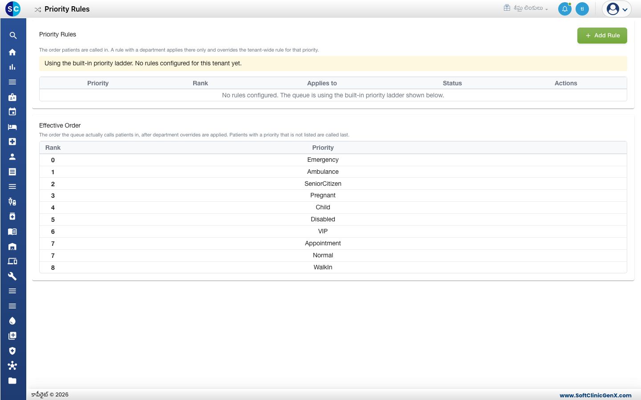This screenshot has height=400, width=641.
Task: Open the bed inpatient sidebar icon
Action: point(12,127)
